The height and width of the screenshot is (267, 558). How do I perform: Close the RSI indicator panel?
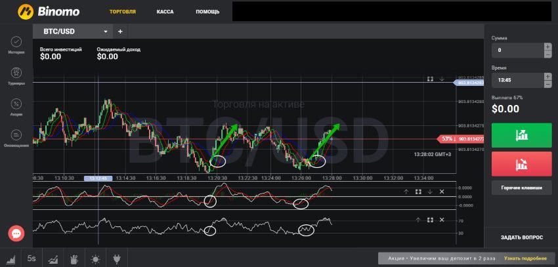coord(442,220)
